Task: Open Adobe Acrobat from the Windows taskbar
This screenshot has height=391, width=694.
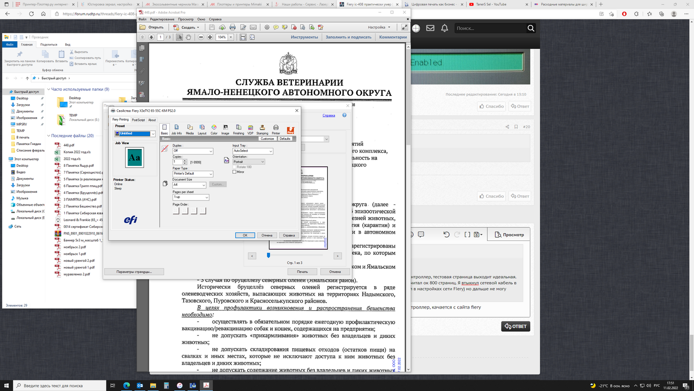Action: click(x=206, y=385)
